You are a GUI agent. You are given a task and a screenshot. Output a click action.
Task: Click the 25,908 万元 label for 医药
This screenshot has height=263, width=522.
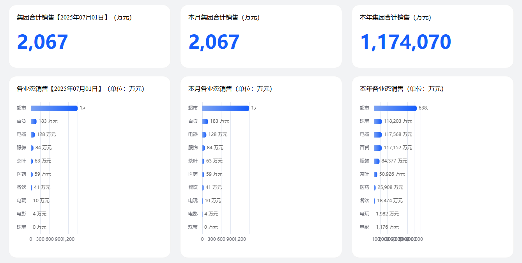(x=390, y=187)
